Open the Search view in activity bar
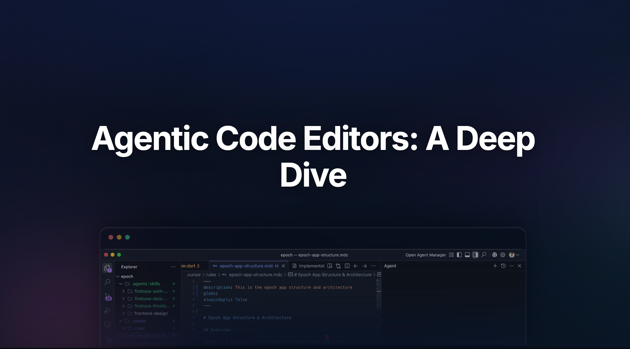 click(x=108, y=282)
